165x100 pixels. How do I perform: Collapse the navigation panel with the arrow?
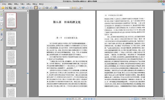click(x=28, y=11)
